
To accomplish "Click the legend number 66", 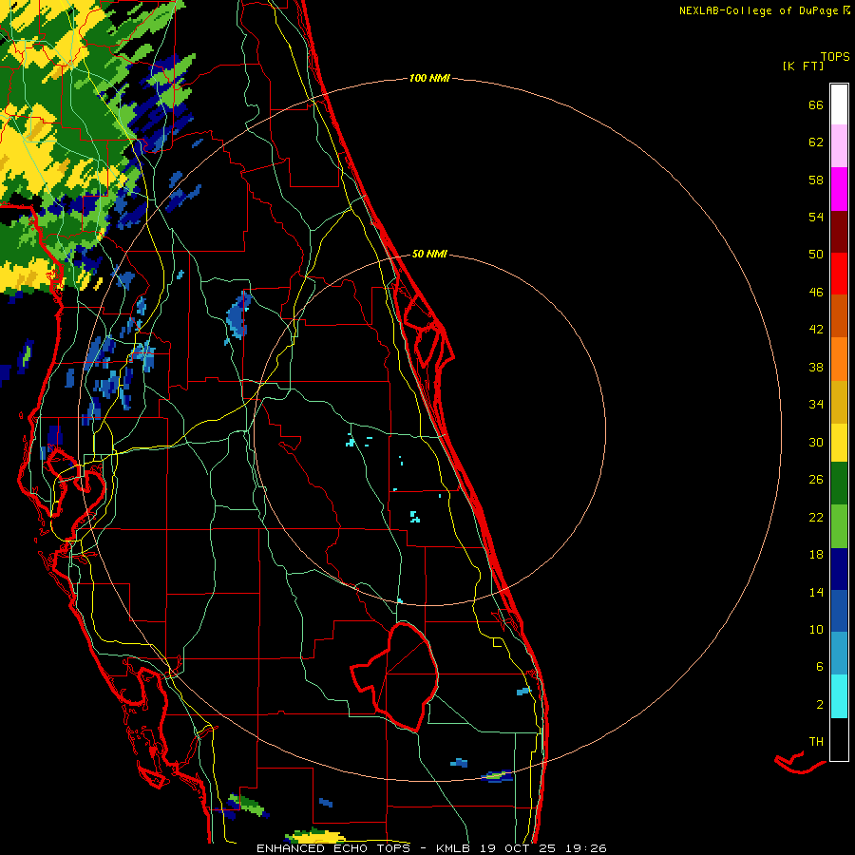I will pos(816,104).
